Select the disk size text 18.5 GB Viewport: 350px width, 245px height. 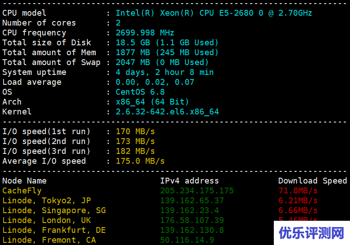133,43
